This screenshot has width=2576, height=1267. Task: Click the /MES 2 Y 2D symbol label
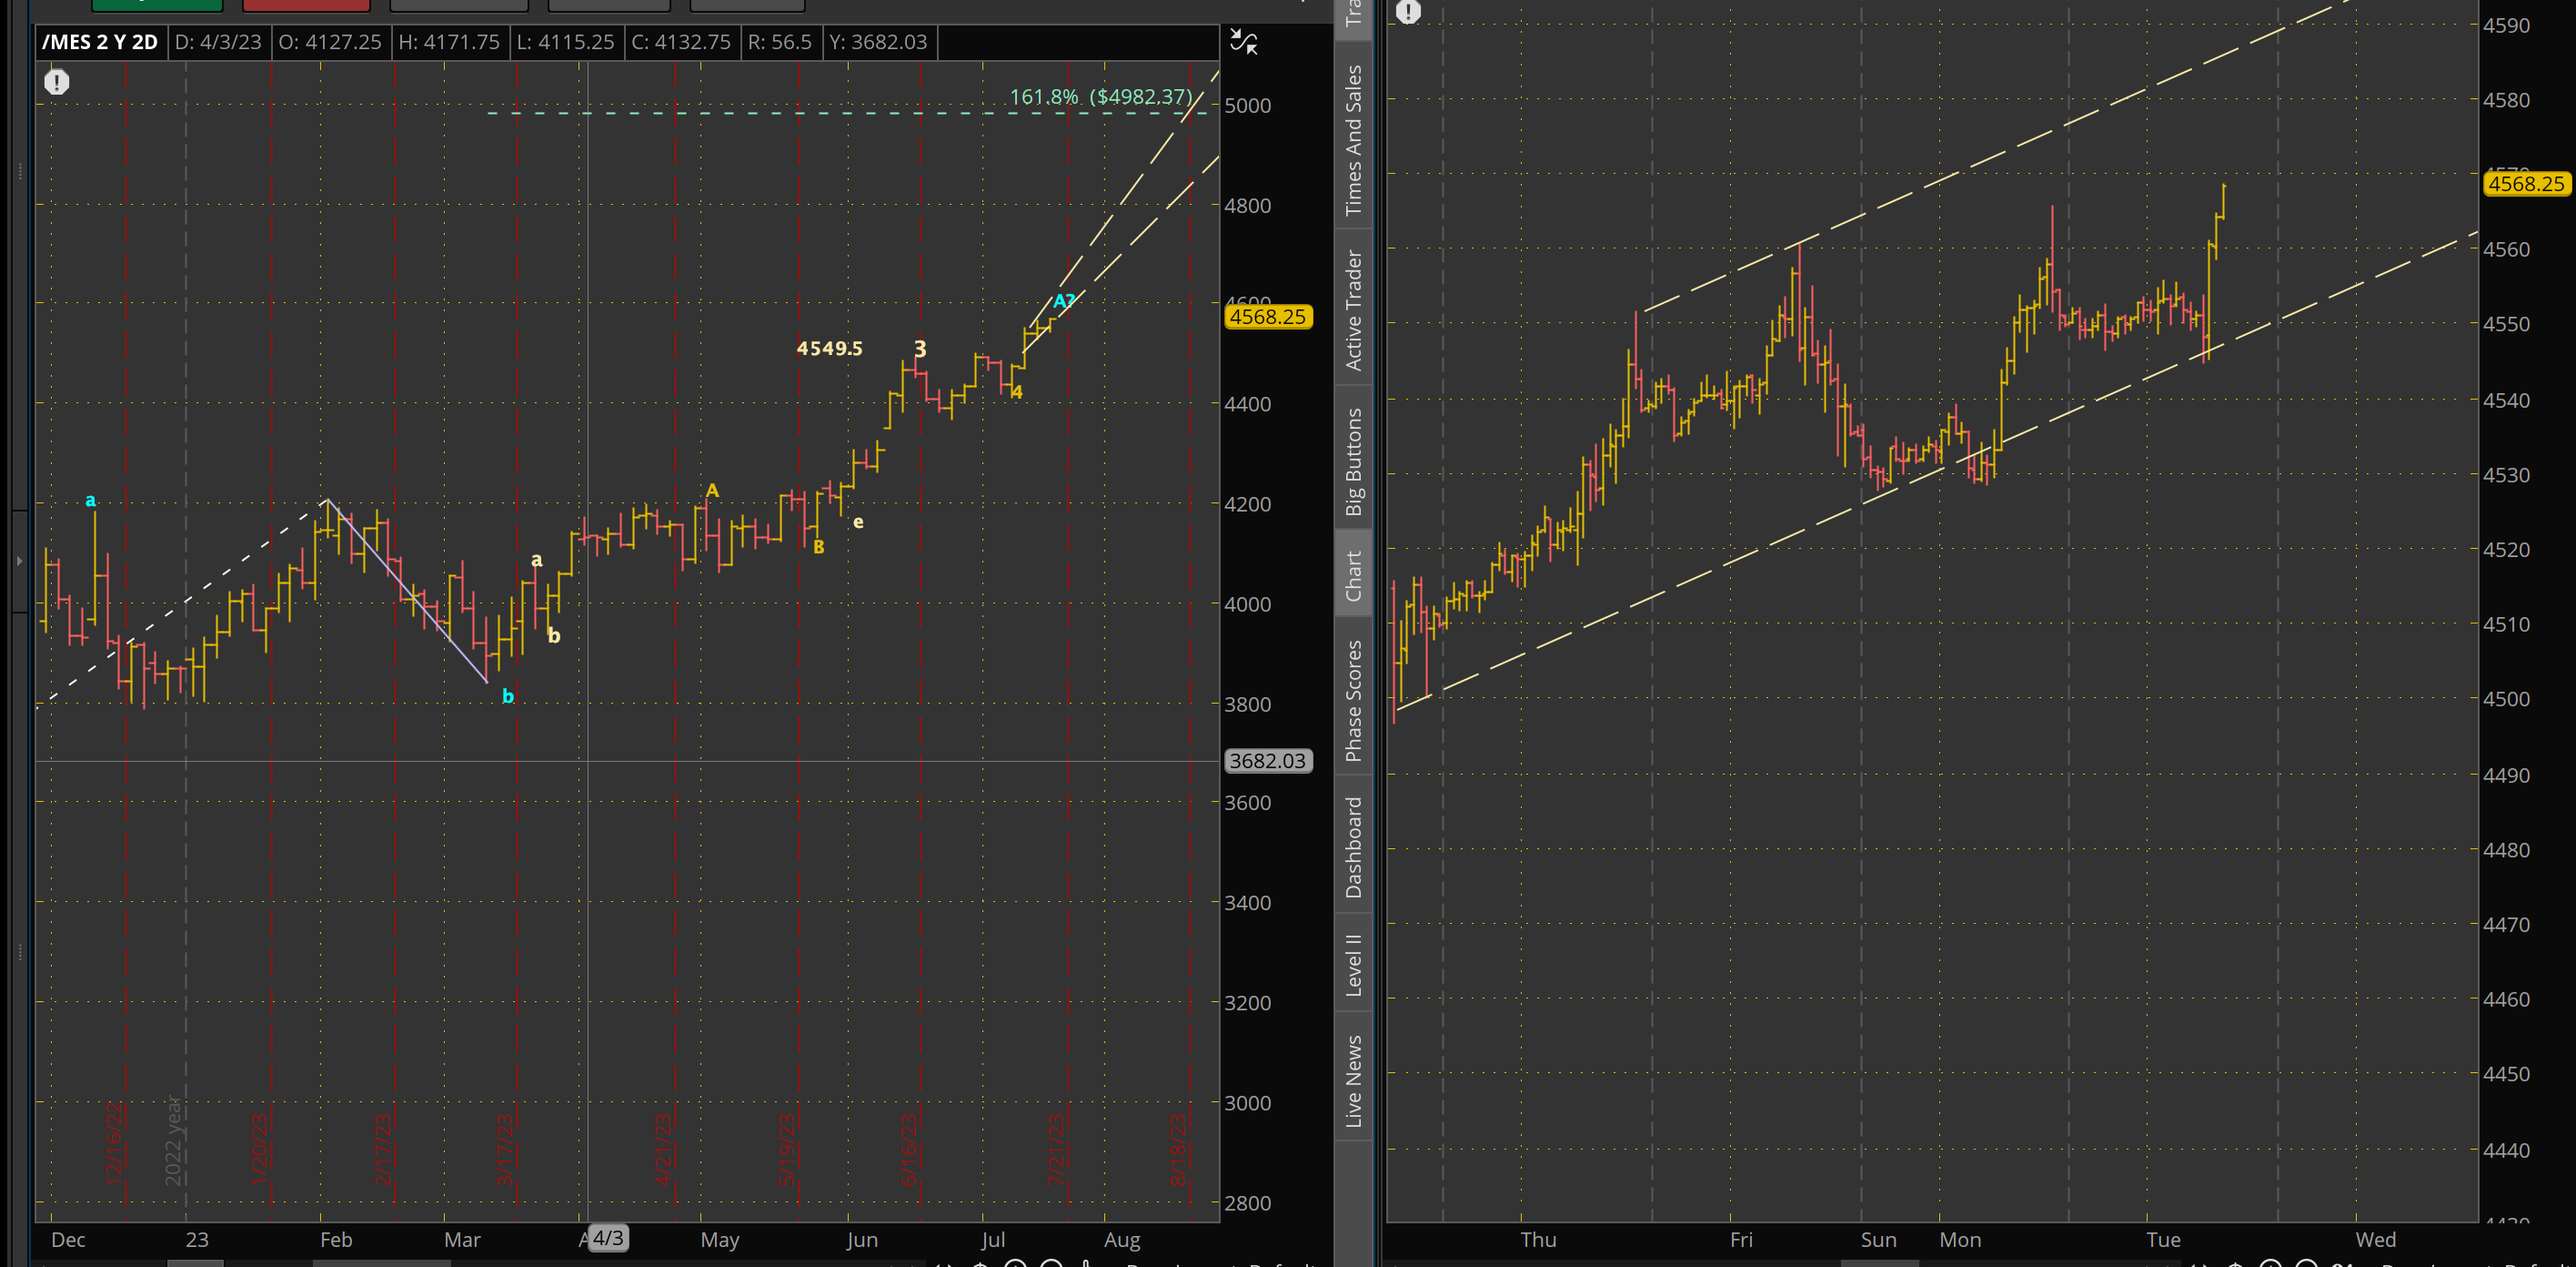pyautogui.click(x=100, y=42)
